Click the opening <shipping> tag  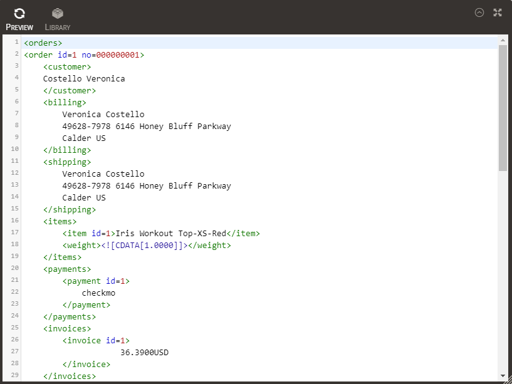click(x=67, y=162)
